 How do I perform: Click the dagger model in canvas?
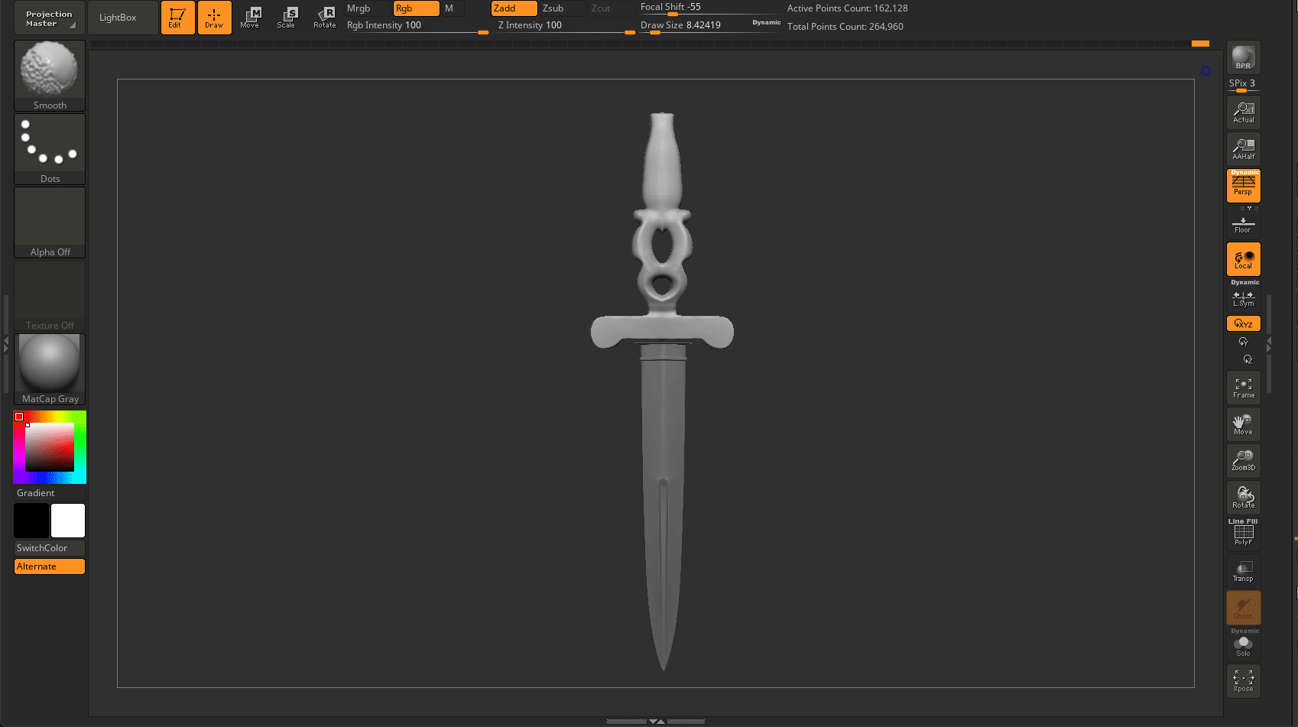click(x=662, y=391)
